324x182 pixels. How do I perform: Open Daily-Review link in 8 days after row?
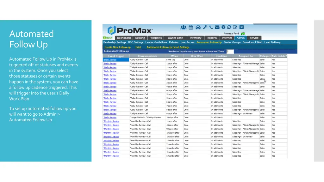[110, 110]
